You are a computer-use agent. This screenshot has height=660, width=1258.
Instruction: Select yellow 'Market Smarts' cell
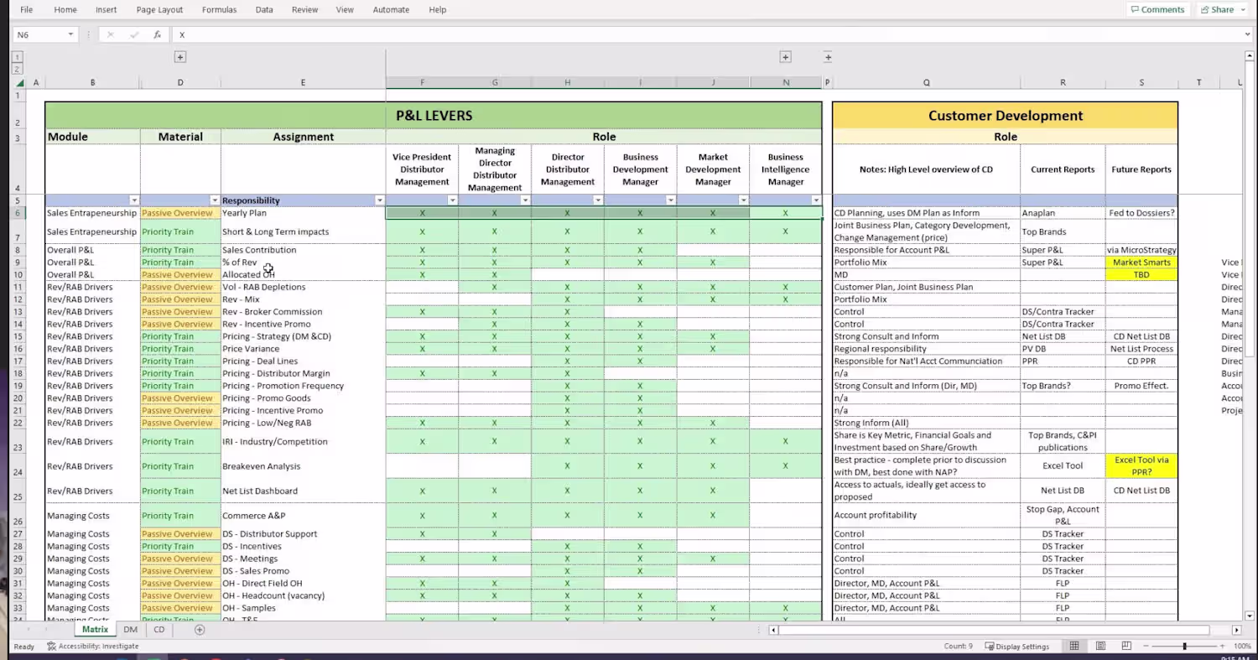(x=1141, y=262)
